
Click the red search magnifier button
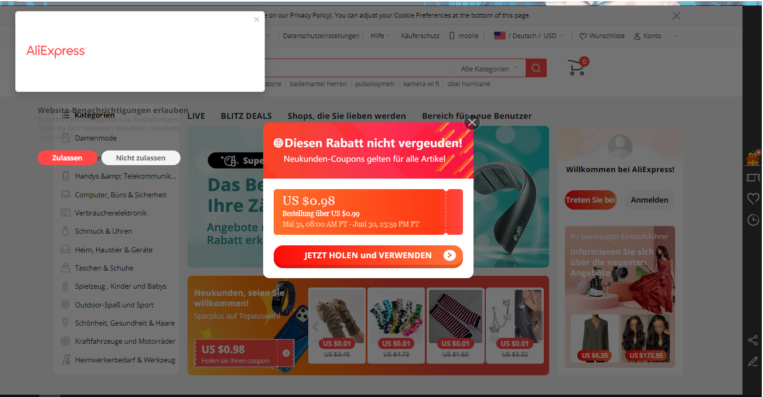(536, 68)
